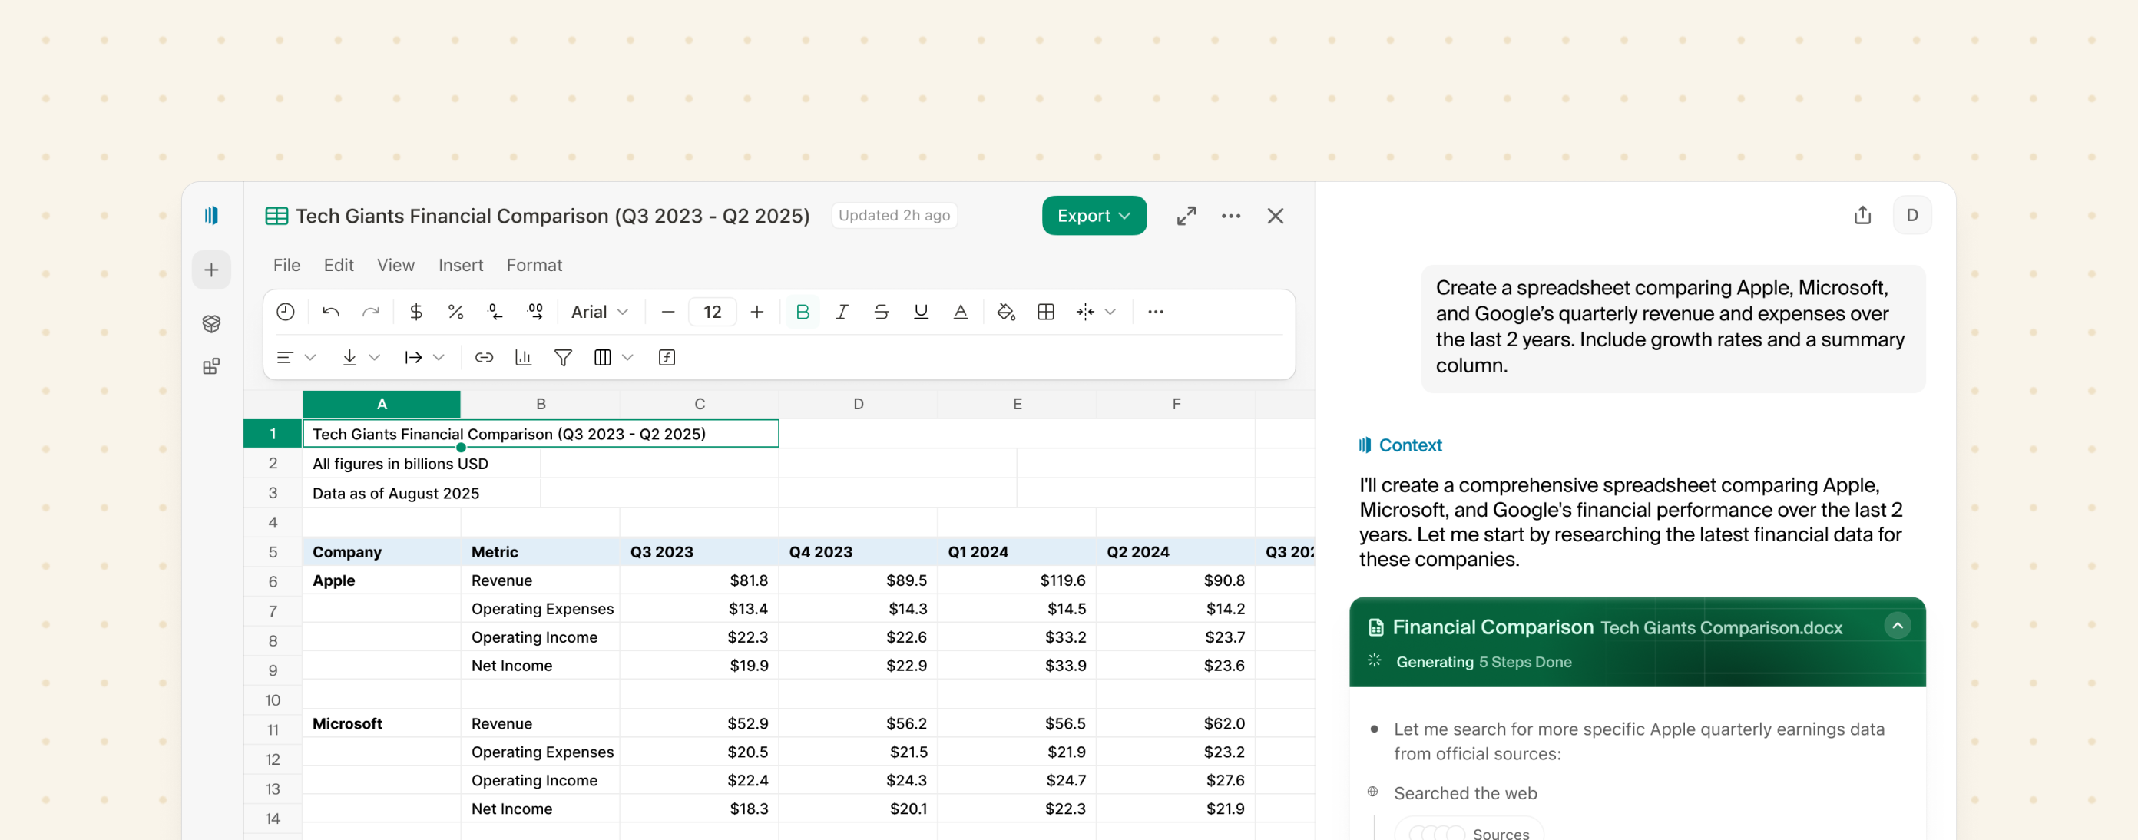This screenshot has width=2138, height=840.
Task: Click the text wrapping icon
Action: pos(413,358)
